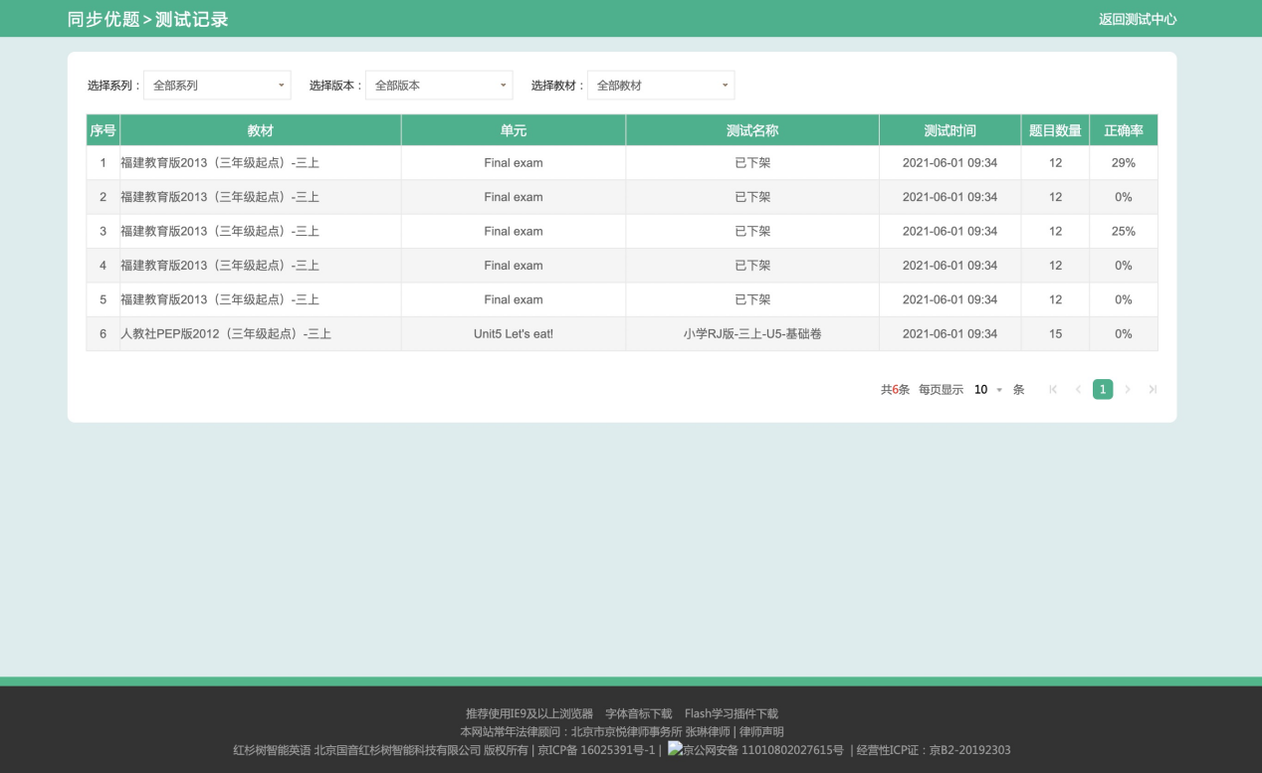
Task: Click the 共6条 total records text
Action: click(895, 390)
